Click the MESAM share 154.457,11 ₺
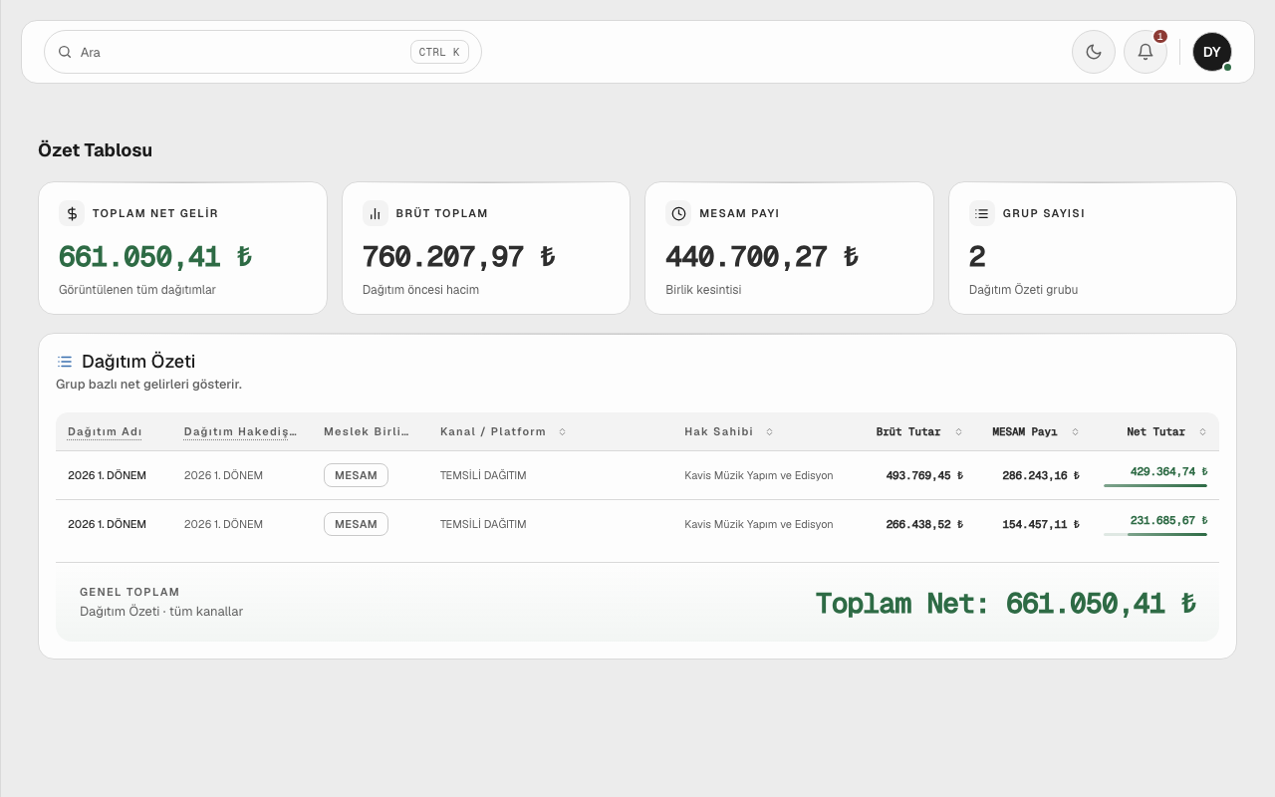The image size is (1275, 797). pos(1041,524)
